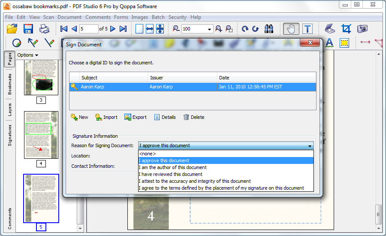Select Aaron Karp digital ID row

[193, 87]
